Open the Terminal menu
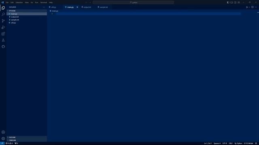The height and width of the screenshot is (145, 259). point(43,2)
